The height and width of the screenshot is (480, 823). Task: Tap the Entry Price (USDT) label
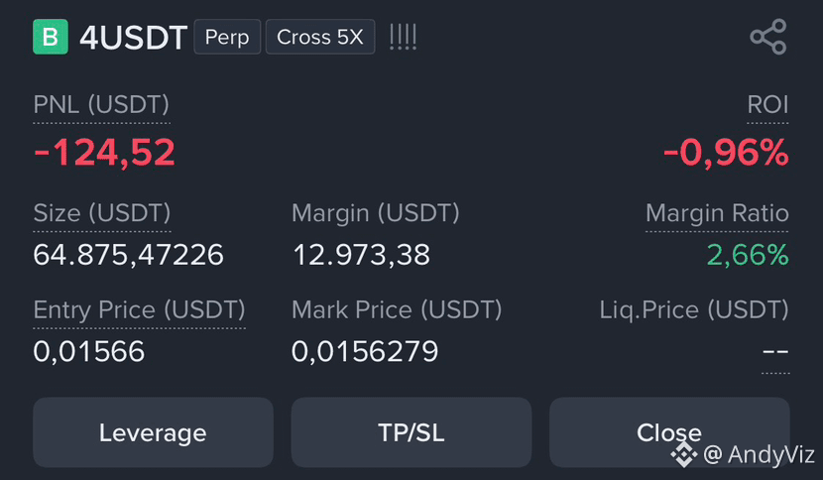(x=139, y=309)
